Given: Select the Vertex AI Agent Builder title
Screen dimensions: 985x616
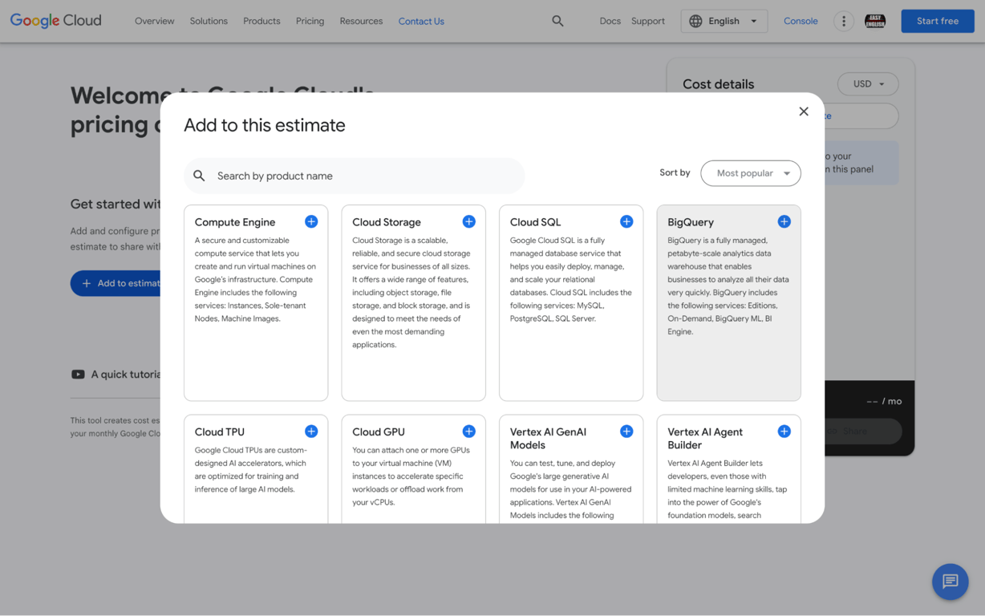Looking at the screenshot, I should coord(705,438).
